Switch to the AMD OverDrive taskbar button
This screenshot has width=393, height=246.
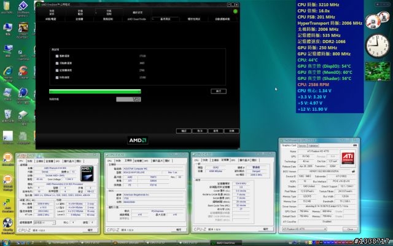[x=225, y=243]
